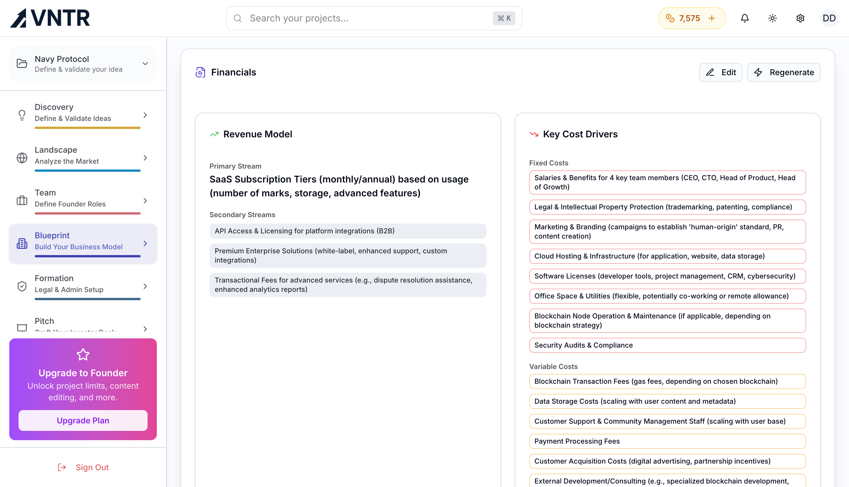
Task: Expand the Pitch section chevron
Action: coord(145,329)
